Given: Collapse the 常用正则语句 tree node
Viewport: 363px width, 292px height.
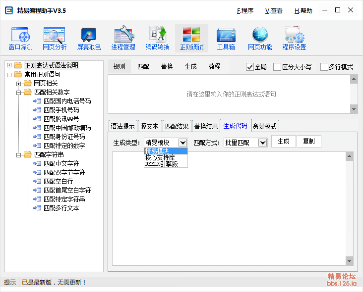Looking at the screenshot, I should [x=9, y=75].
